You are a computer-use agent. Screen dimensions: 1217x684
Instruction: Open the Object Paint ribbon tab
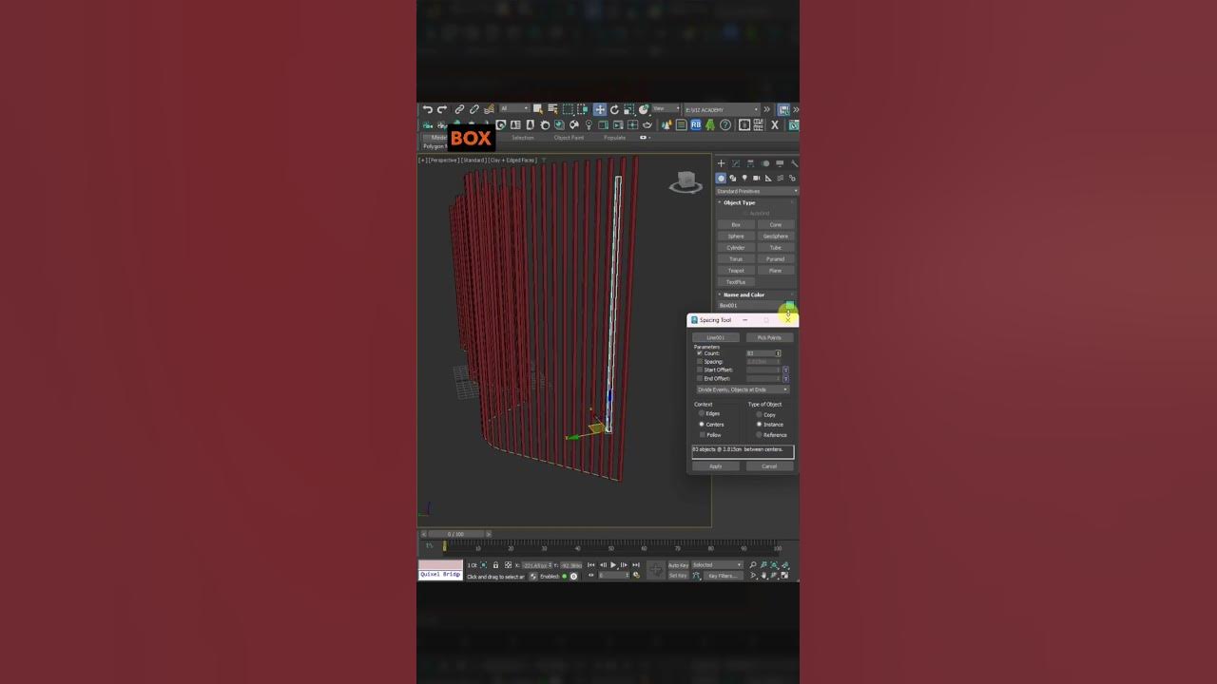(569, 138)
